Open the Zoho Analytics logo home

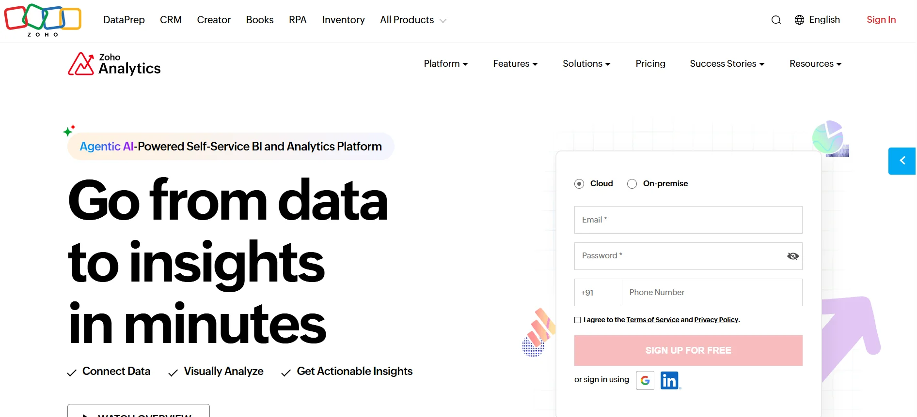[x=114, y=64]
